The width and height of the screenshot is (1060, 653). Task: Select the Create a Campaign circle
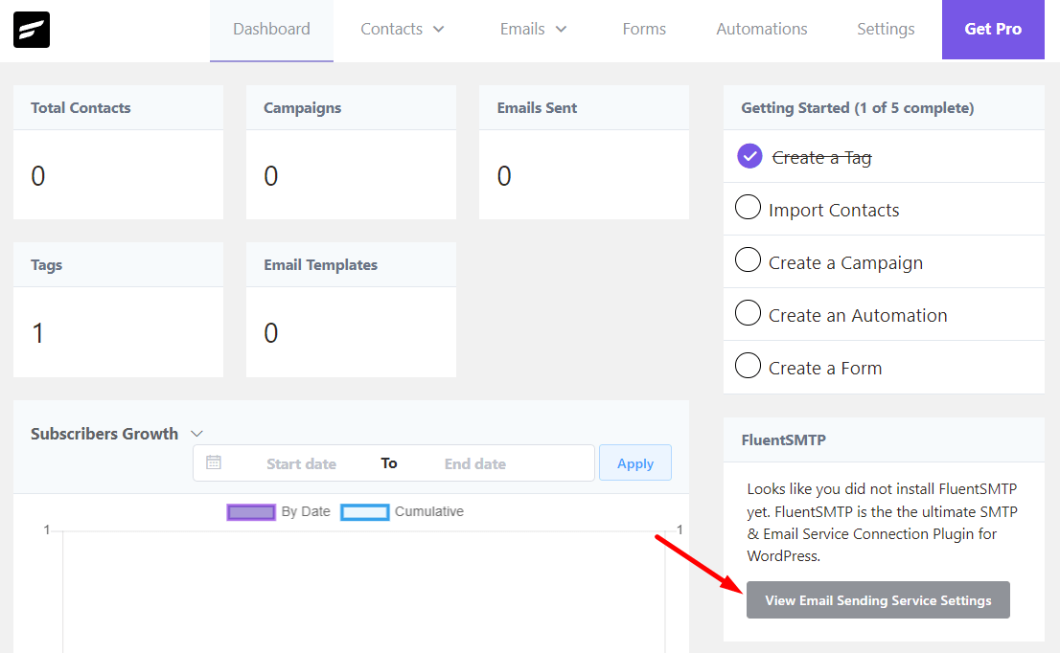point(748,260)
